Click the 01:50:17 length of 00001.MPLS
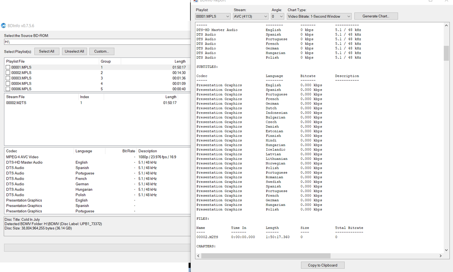Image resolution: width=453 pixels, height=272 pixels. (179, 67)
